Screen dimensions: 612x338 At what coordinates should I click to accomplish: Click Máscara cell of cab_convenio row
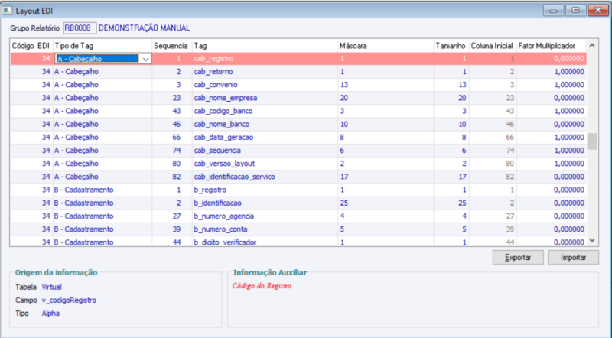coord(386,85)
